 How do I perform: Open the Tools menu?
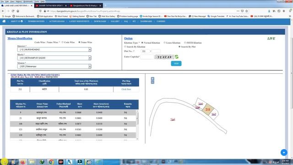click(37, 1)
